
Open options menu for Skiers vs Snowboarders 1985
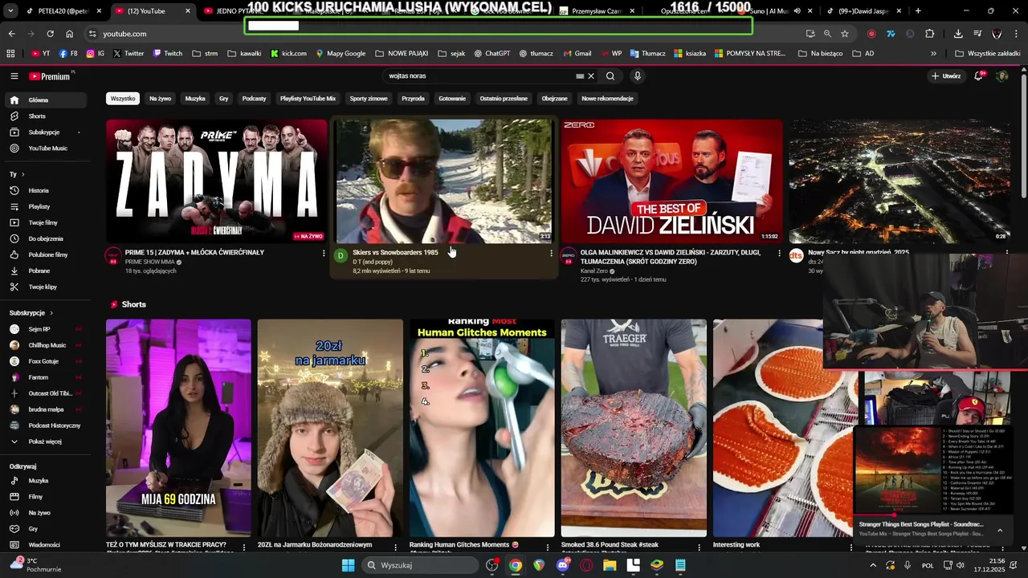point(551,253)
